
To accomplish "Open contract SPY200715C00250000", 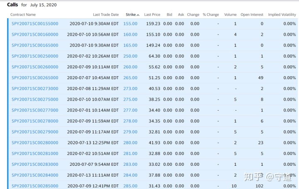I will coord(35,56).
